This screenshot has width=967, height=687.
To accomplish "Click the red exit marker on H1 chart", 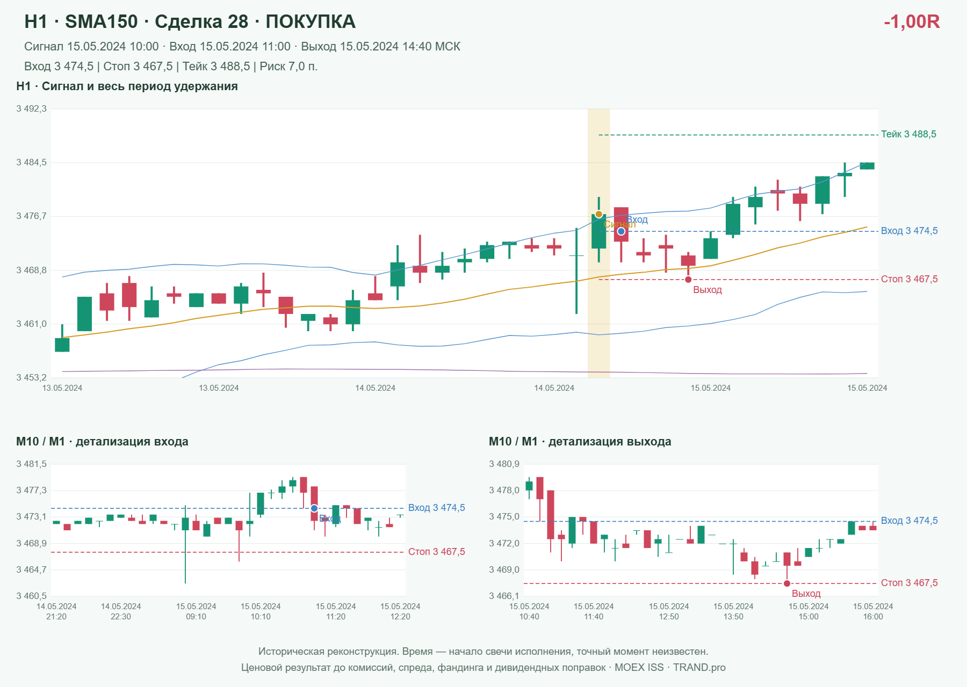I will pyautogui.click(x=688, y=279).
